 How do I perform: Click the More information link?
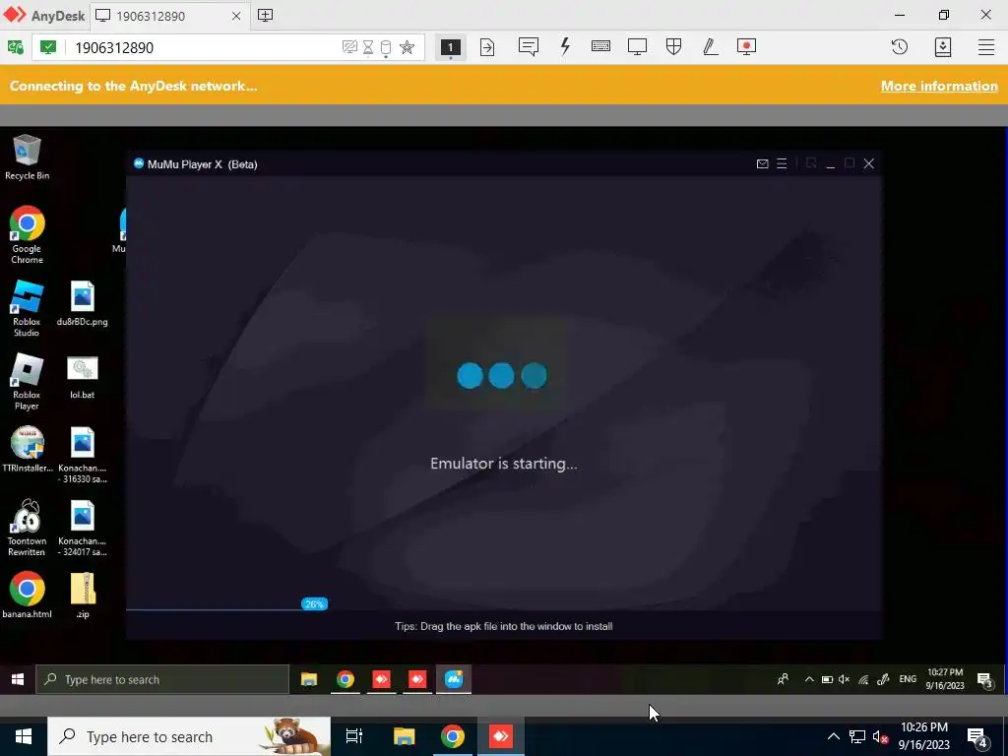tap(939, 86)
